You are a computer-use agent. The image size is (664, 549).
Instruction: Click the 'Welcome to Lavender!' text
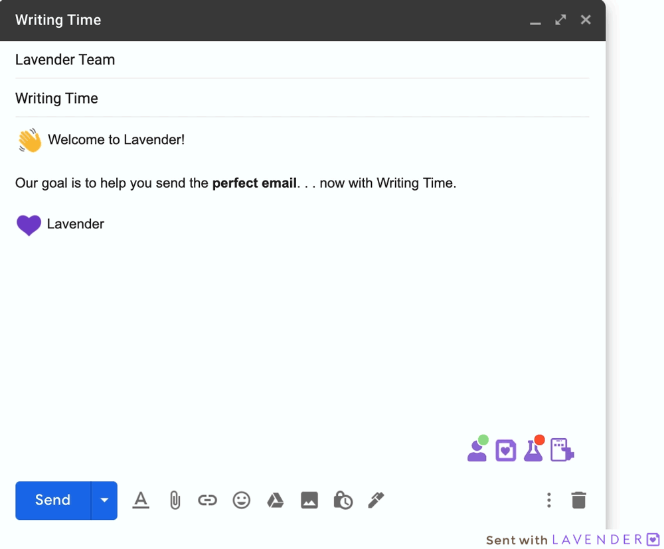click(x=116, y=139)
